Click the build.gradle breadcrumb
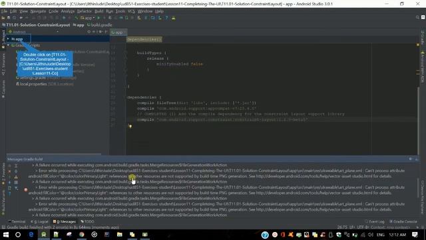Viewport: 426px width, 240px height. point(99,25)
